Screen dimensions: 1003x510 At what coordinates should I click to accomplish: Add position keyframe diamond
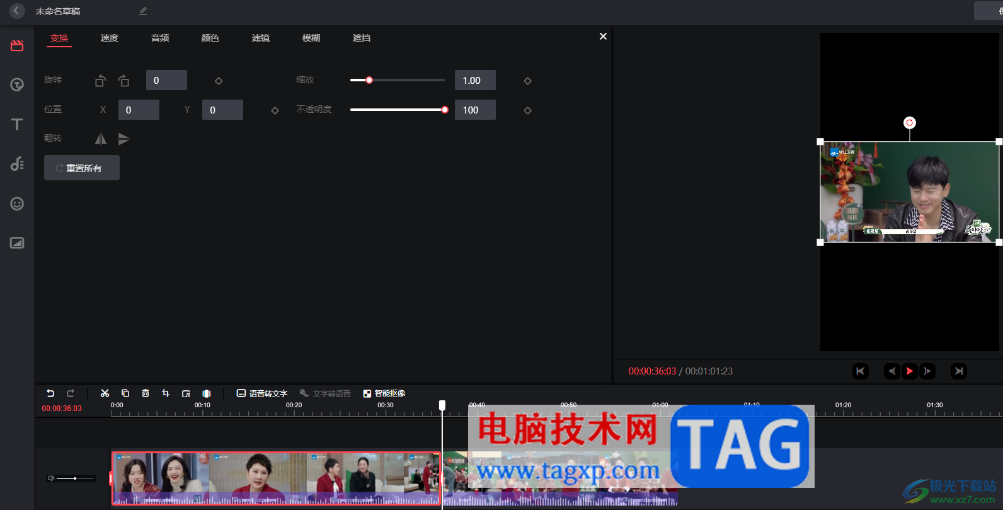(x=275, y=110)
